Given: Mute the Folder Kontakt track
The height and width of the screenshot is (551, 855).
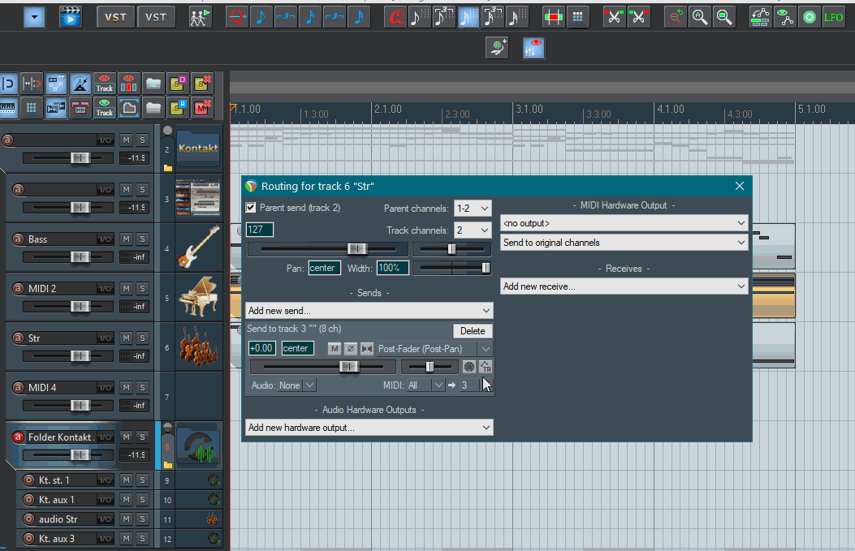Looking at the screenshot, I should click(x=126, y=437).
